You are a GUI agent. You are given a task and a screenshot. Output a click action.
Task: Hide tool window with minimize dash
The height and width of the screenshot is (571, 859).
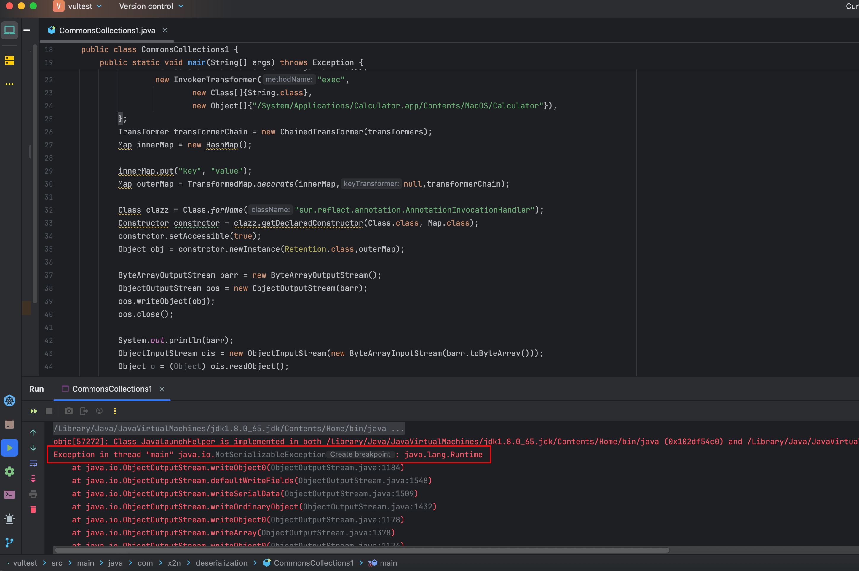tap(27, 30)
